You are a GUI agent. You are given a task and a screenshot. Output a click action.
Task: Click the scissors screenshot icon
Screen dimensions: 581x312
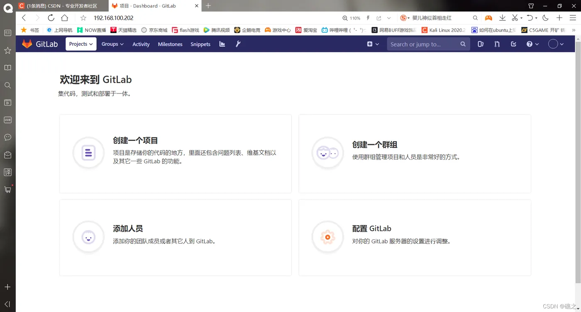515,18
